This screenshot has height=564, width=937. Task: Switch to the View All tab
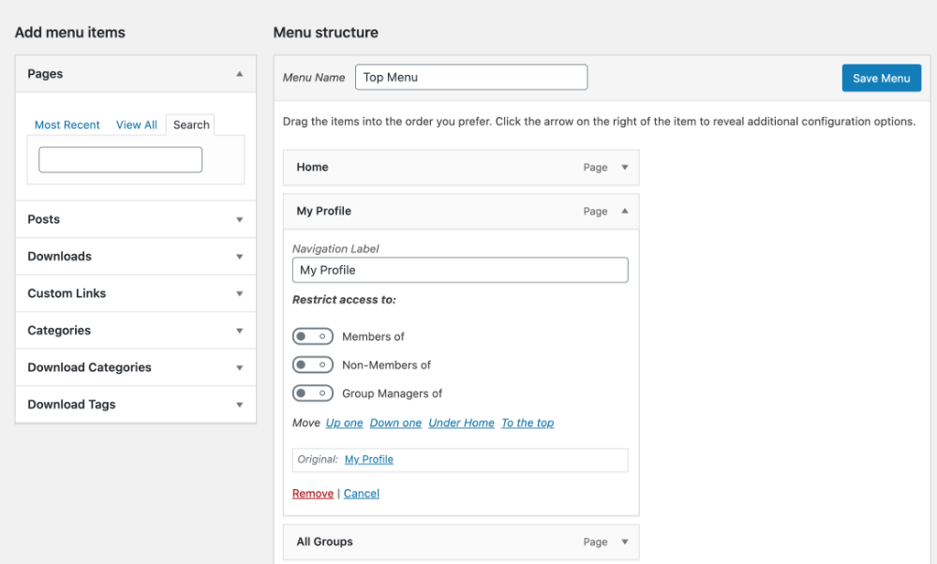click(x=136, y=125)
